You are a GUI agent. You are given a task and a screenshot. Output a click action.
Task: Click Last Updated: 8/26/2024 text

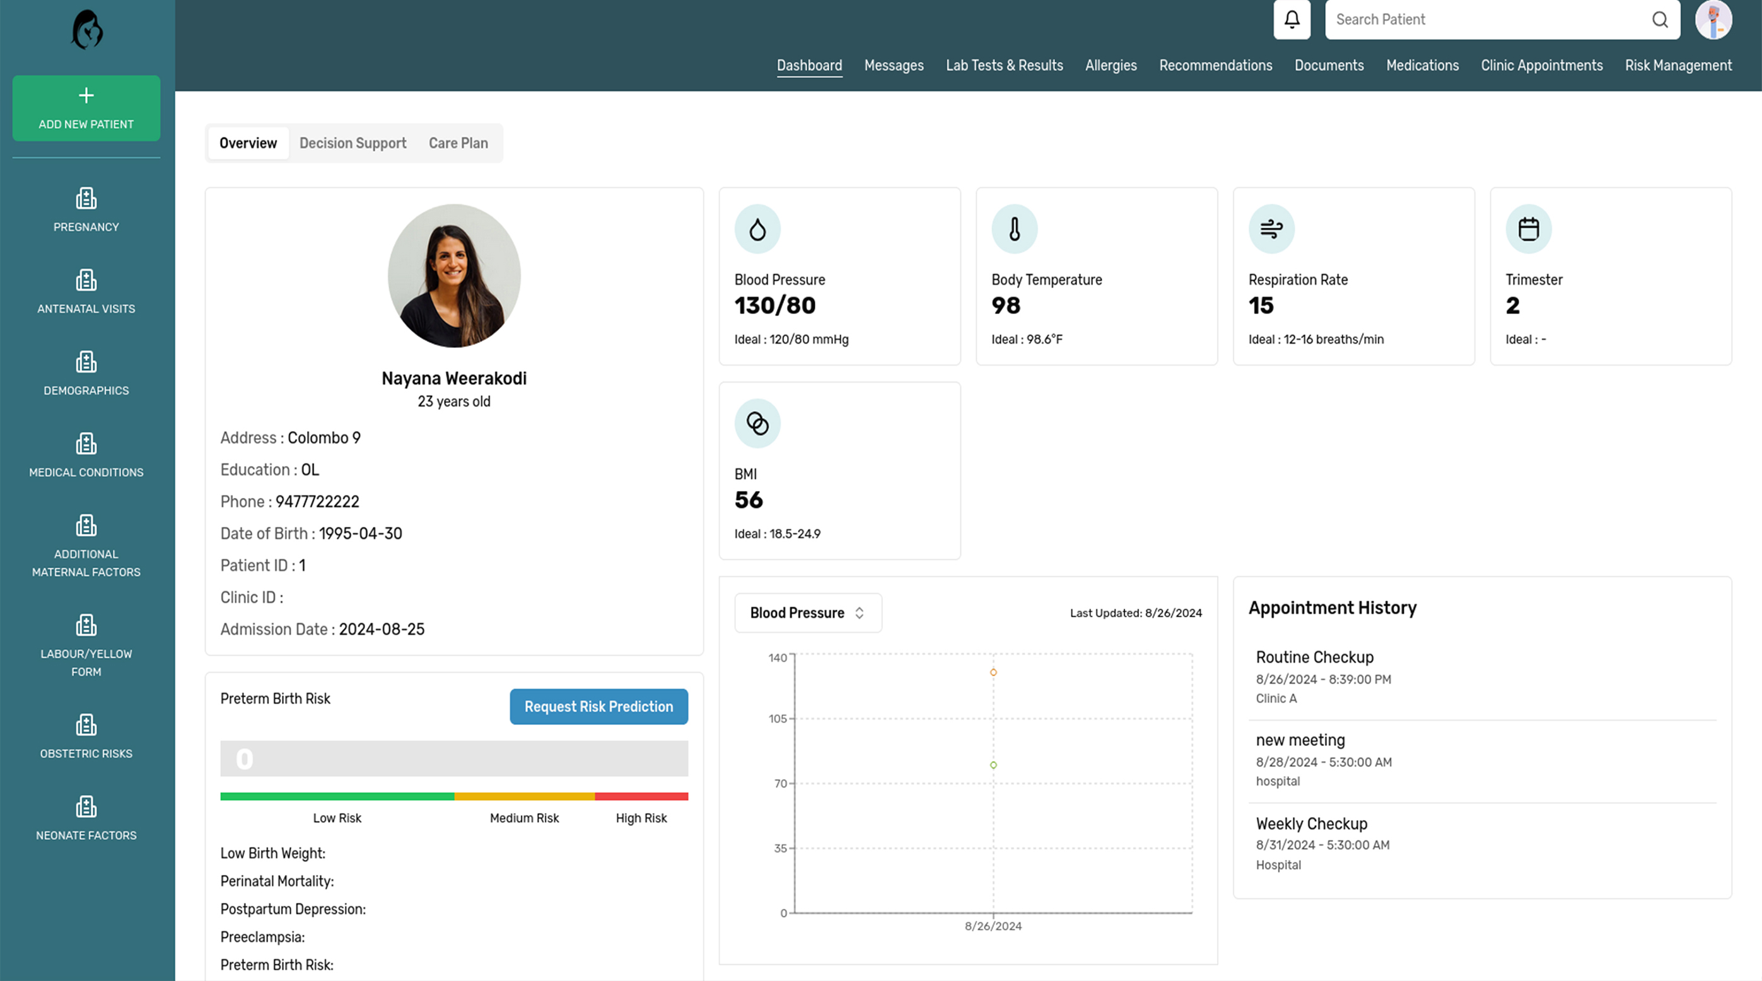coord(1136,613)
